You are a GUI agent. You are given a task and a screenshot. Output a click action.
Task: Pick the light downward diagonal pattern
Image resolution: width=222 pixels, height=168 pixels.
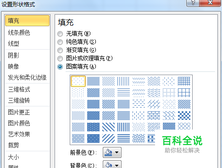point(108,81)
